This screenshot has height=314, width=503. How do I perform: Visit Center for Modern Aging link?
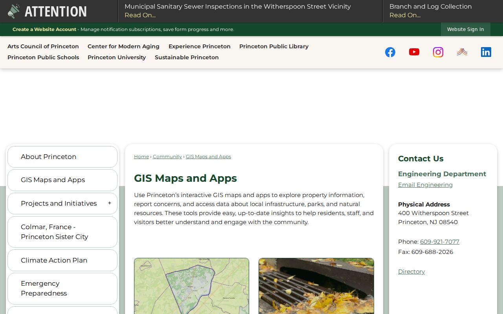pos(123,46)
